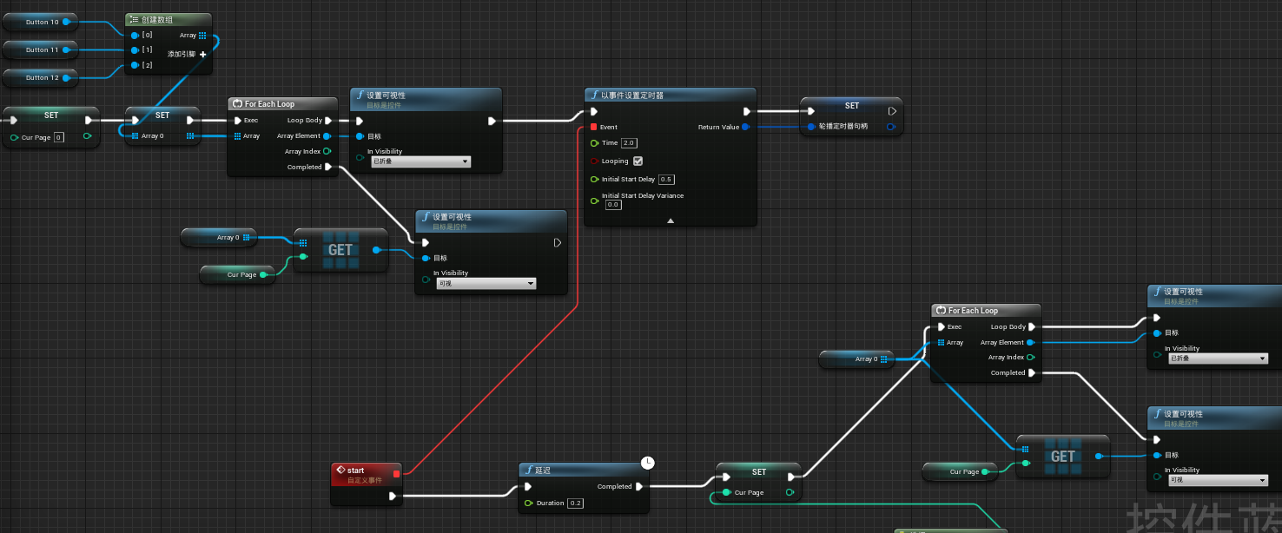Screen dimensions: 1282x533
Task: Open the In Visibility dropdown showing 已折叠
Action: pyautogui.click(x=420, y=161)
